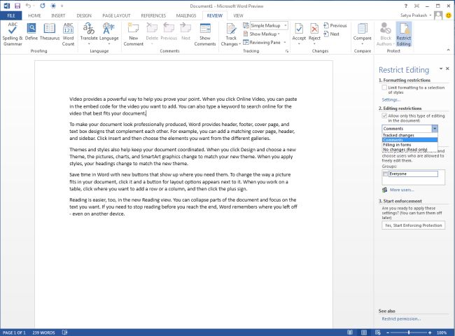The height and width of the screenshot is (336, 455).
Task: Switch to the VIEW tab
Action: click(238, 15)
